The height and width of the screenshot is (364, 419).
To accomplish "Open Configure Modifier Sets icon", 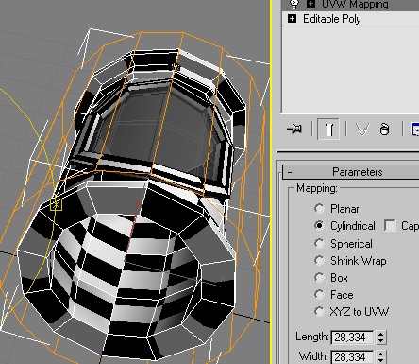I will click(x=415, y=129).
